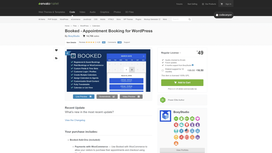This screenshot has height=153, width=272.
Task: Browse WP Themes category
Action: click(x=128, y=19)
